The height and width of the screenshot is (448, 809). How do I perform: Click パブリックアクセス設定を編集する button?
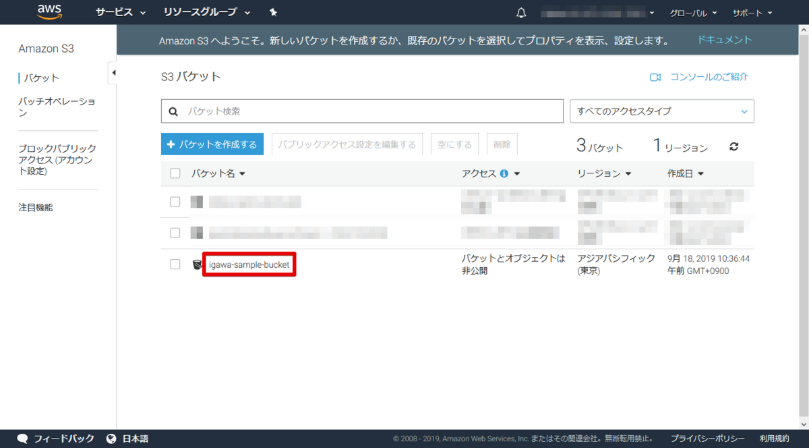coord(347,144)
